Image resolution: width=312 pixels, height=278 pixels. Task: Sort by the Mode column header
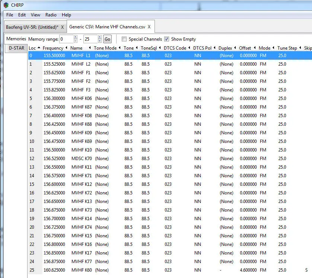267,48
